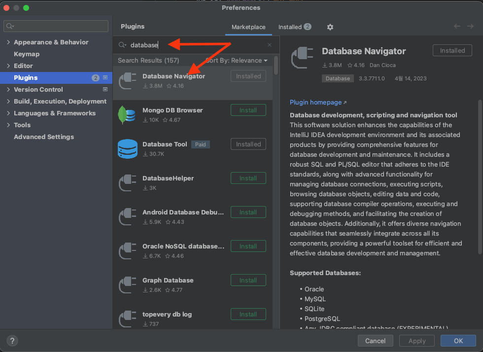Click the Android Database Debugger plugin icon
483x352 pixels.
(128, 217)
